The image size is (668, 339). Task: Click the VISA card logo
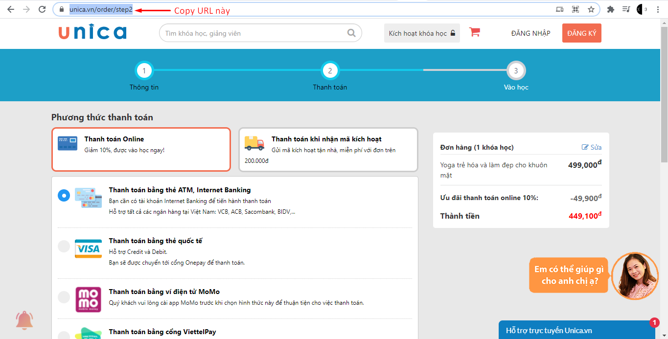pyautogui.click(x=88, y=249)
